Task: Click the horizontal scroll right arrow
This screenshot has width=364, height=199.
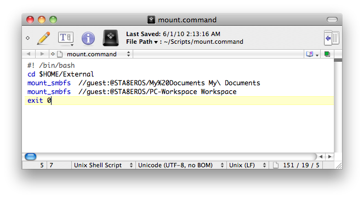Action: coord(330,157)
